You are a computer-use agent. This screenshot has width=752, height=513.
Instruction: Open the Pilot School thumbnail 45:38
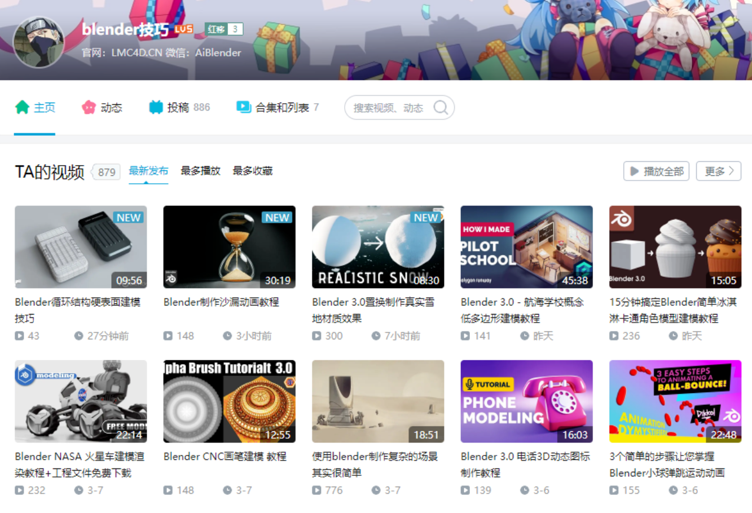(x=526, y=247)
